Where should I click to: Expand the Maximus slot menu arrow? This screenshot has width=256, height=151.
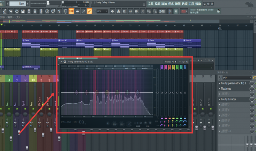pos(219,88)
